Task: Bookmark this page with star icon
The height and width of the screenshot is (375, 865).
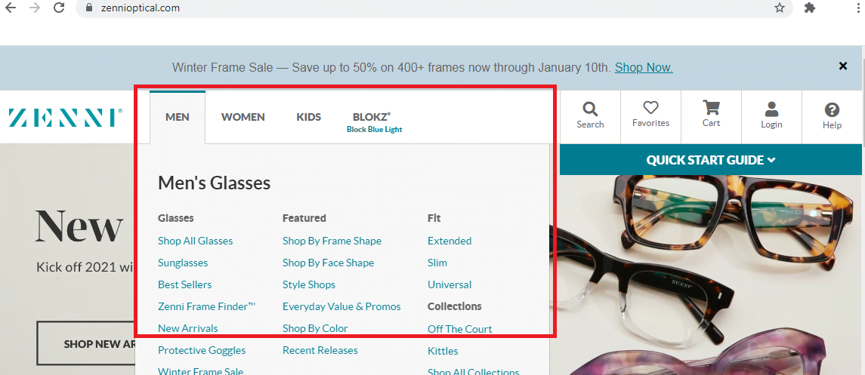Action: [779, 8]
